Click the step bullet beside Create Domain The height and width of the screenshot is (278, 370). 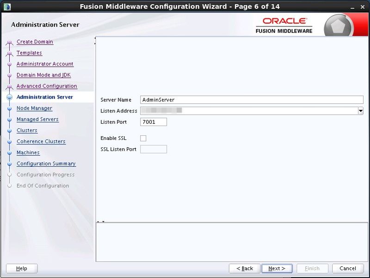[x=9, y=42]
